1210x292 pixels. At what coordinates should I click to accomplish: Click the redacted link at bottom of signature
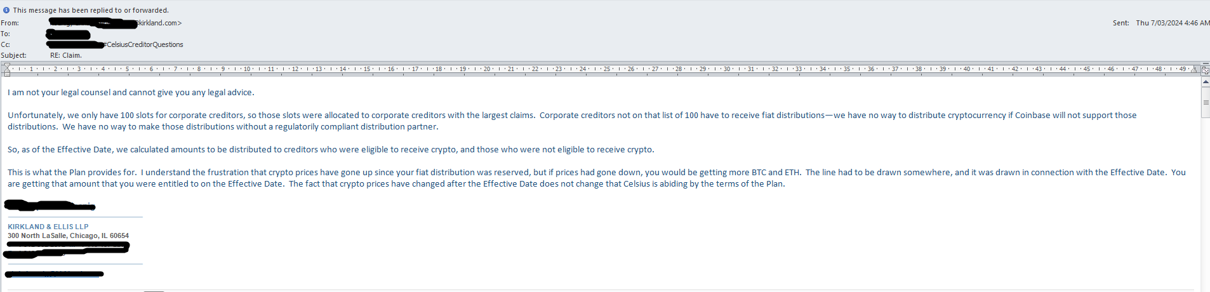(x=54, y=274)
